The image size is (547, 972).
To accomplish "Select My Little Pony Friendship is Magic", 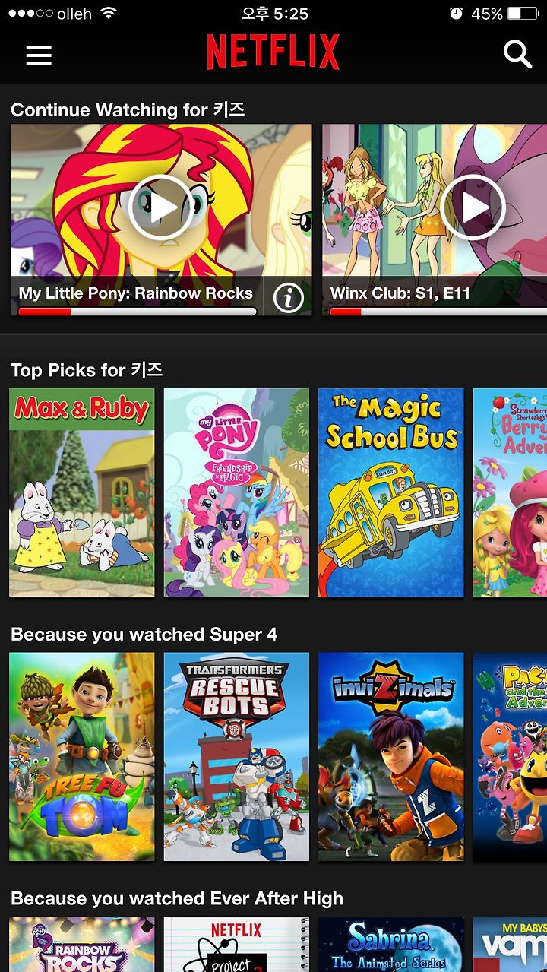I will [x=236, y=492].
